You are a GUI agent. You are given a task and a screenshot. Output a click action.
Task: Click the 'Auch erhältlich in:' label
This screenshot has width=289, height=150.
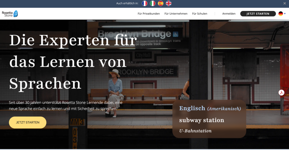click(127, 3)
